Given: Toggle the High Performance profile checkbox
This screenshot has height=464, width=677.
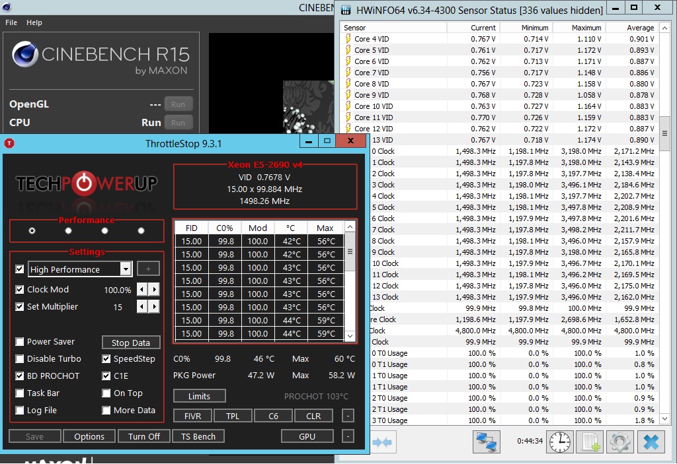Looking at the screenshot, I should pyautogui.click(x=19, y=269).
